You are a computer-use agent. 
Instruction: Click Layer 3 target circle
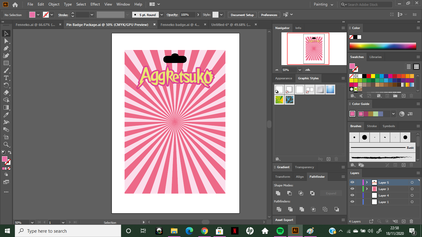(412, 189)
